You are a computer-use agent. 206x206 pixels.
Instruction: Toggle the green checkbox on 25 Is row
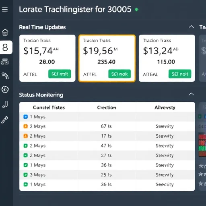click(25, 175)
